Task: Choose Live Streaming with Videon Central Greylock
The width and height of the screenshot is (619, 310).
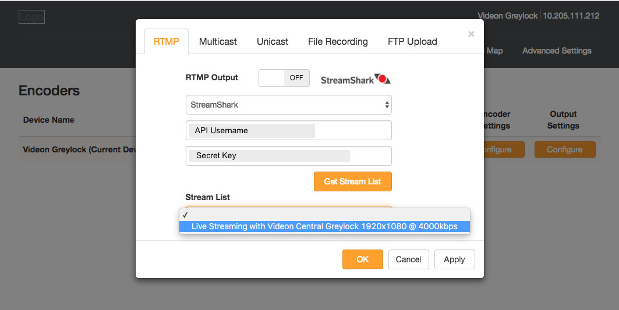Action: [x=324, y=226]
